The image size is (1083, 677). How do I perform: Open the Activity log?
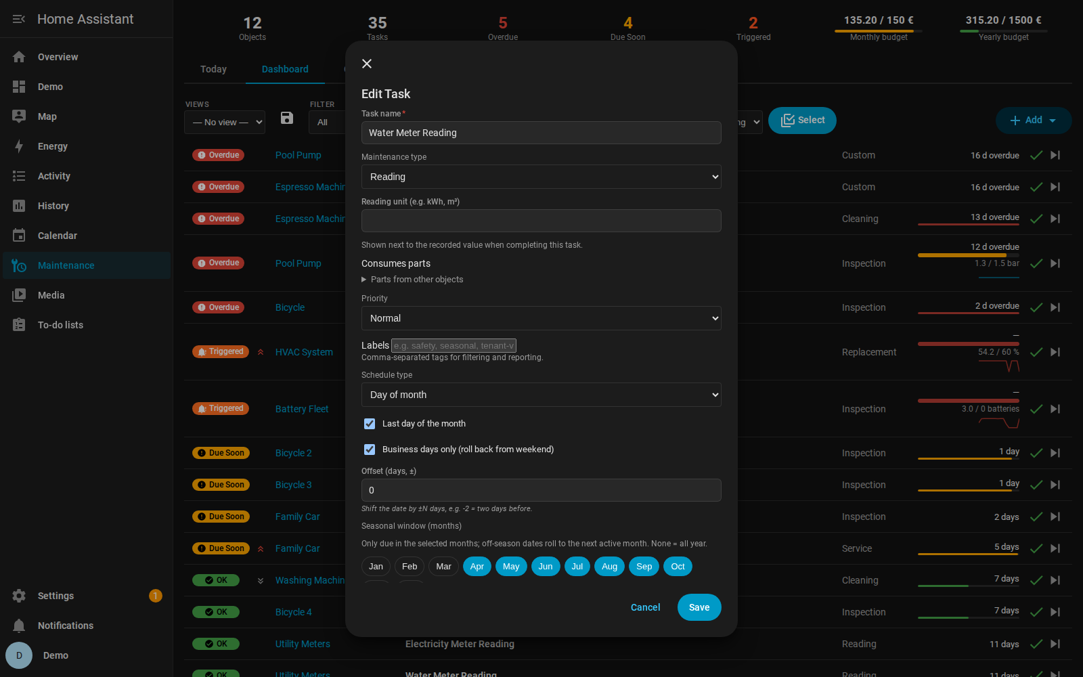click(x=87, y=176)
